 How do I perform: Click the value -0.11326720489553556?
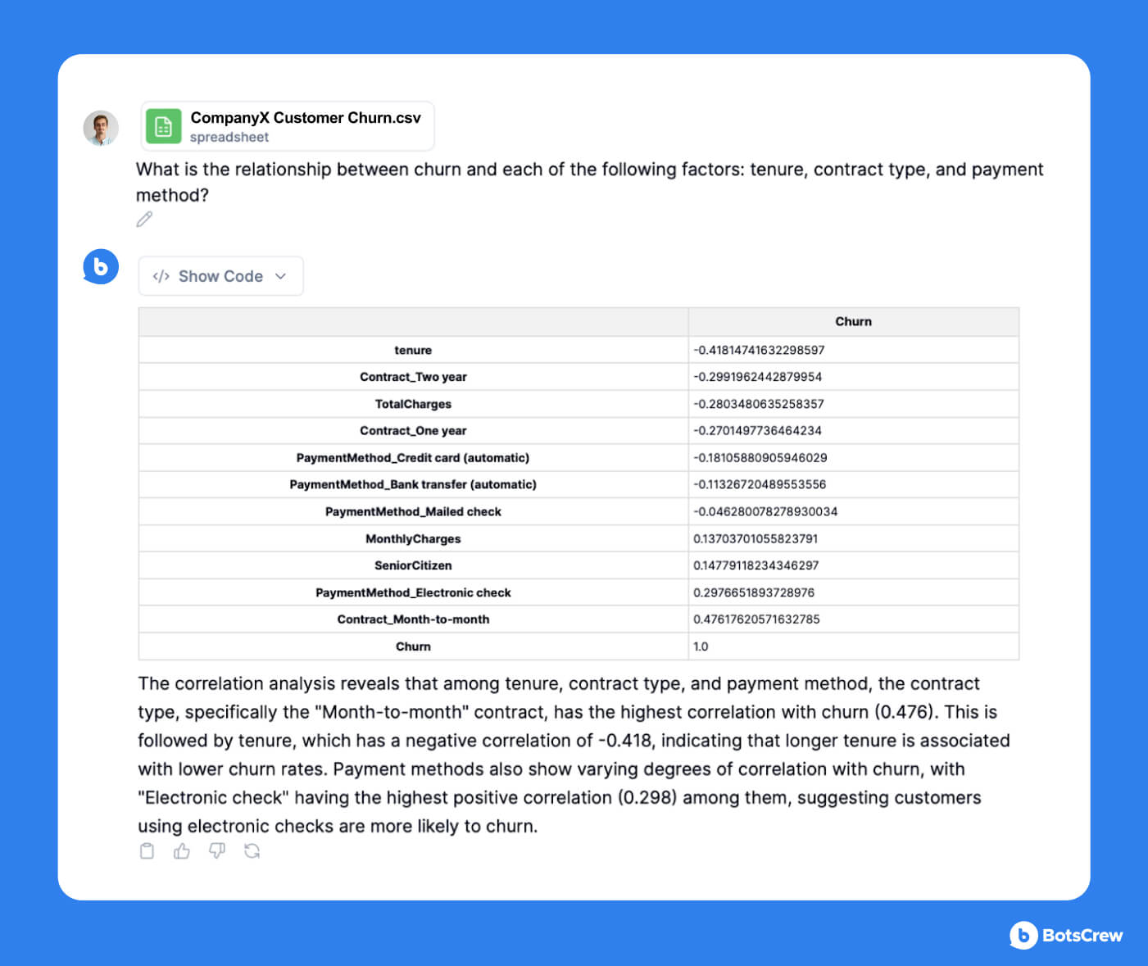pyautogui.click(x=760, y=484)
